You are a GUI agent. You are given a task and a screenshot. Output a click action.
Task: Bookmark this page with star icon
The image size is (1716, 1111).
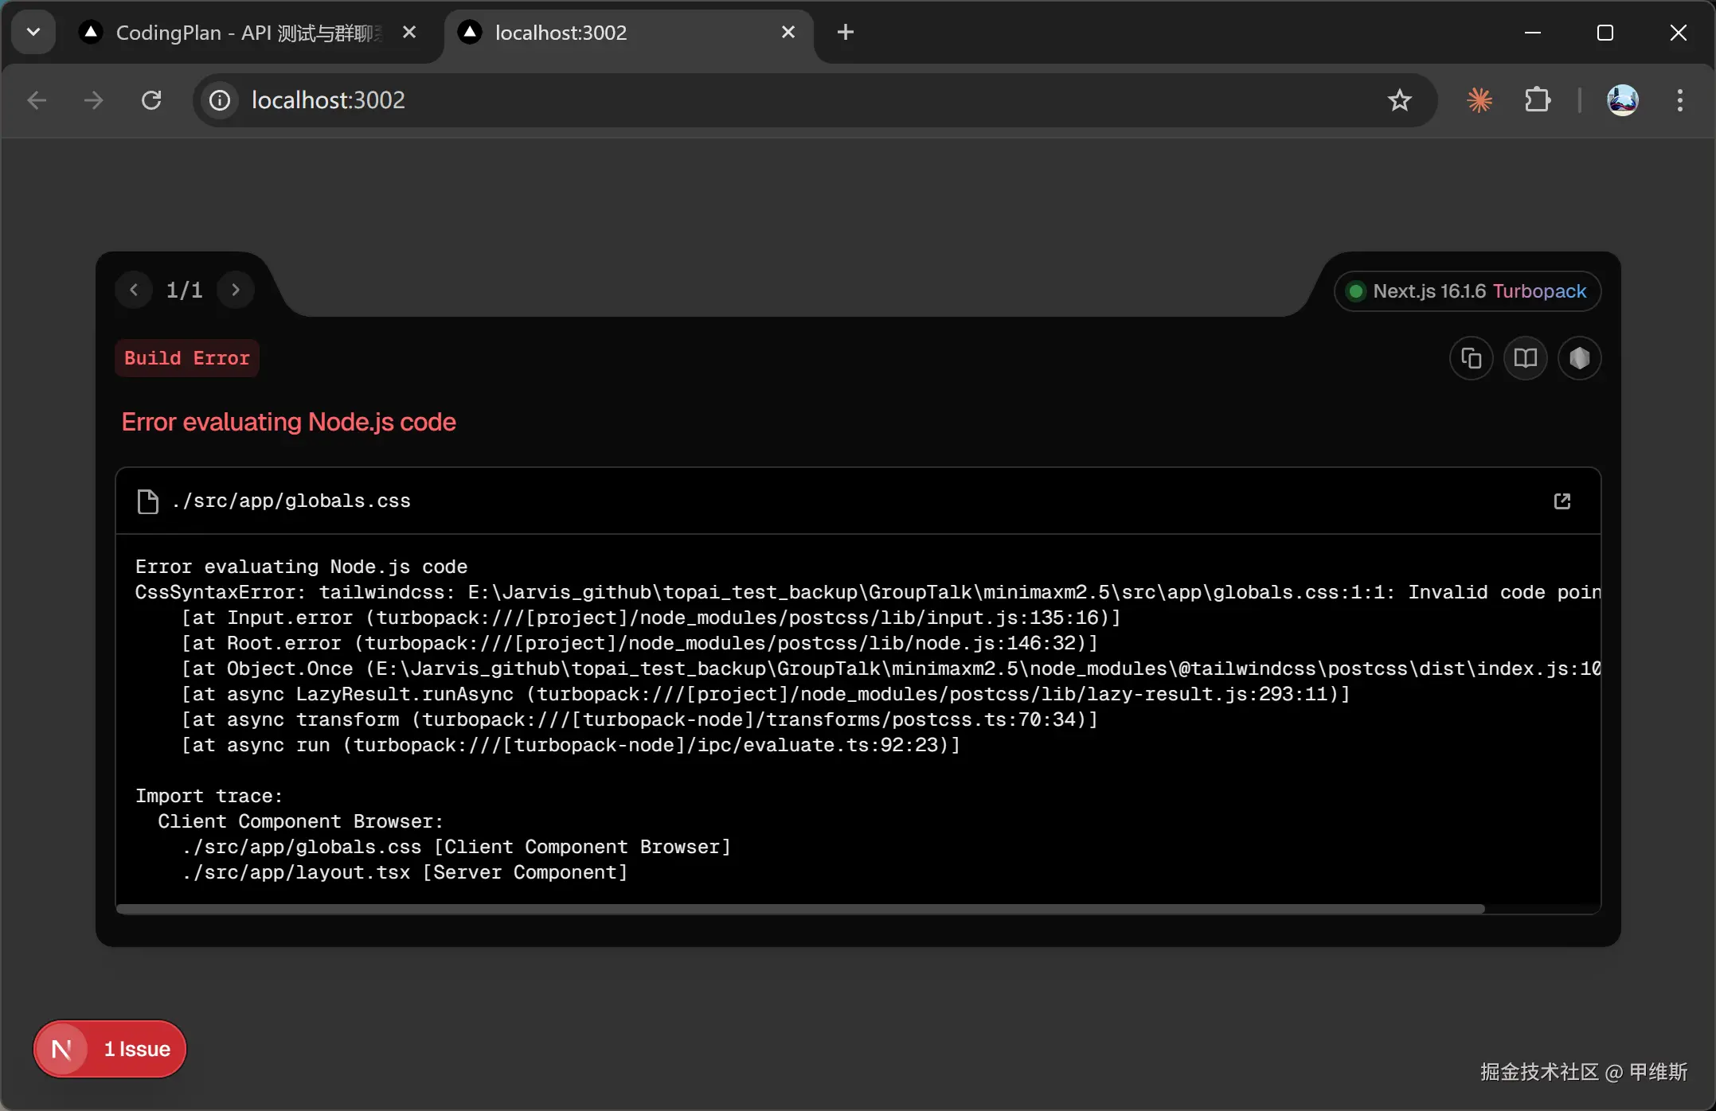coord(1399,100)
